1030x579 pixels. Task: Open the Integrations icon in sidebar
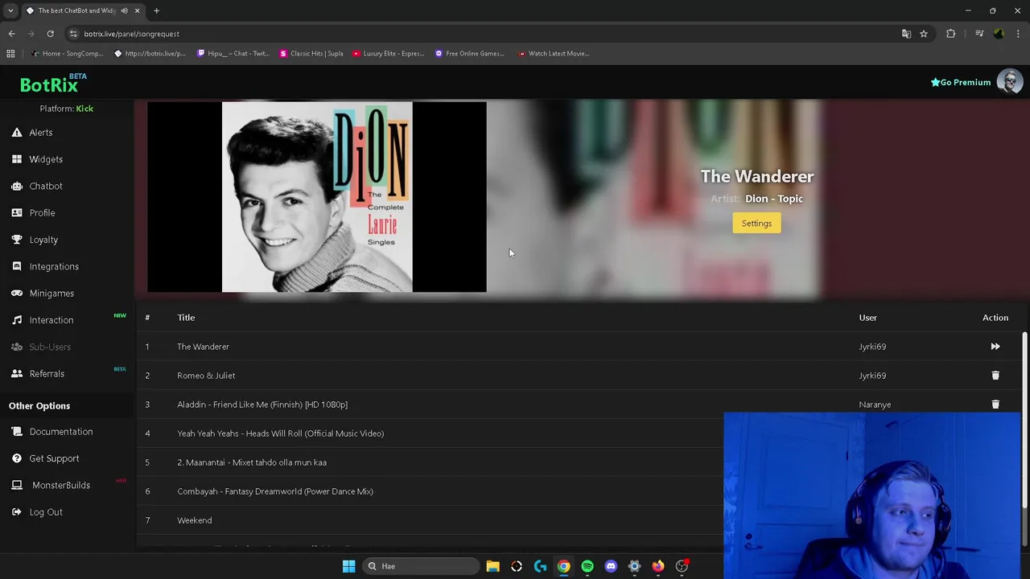click(x=17, y=266)
